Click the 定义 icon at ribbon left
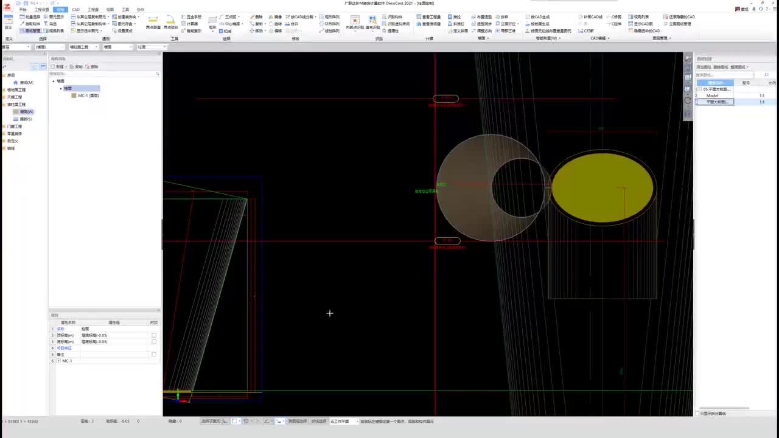Screen dimensions: 779x438 pos(9,23)
